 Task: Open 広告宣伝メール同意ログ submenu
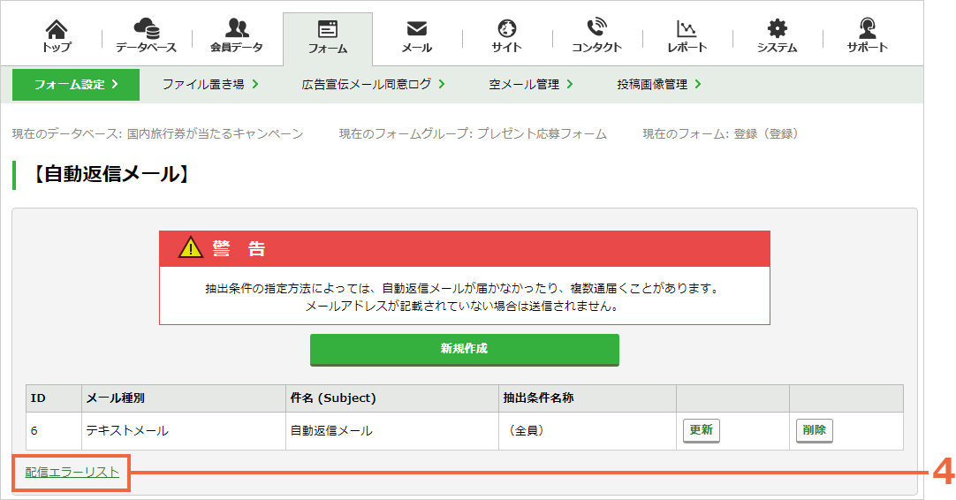(x=373, y=84)
